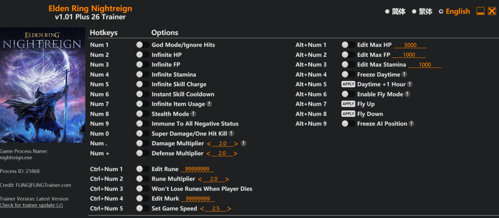This screenshot has height=218, width=499.
Task: Click the info icon next to Infinite Item Usage
Action: pyautogui.click(x=209, y=104)
